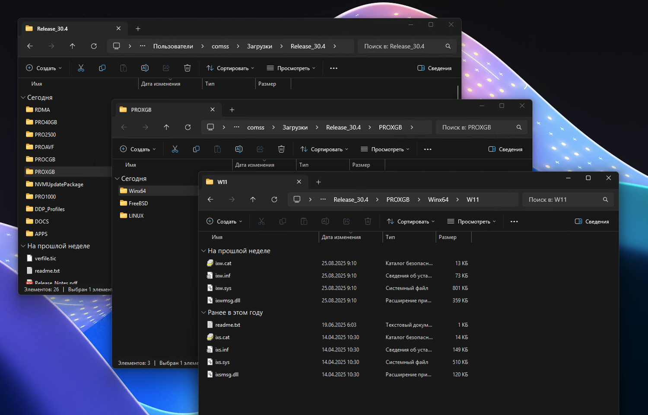Go up one level in W11 window
This screenshot has height=415, width=648.
[x=253, y=199]
